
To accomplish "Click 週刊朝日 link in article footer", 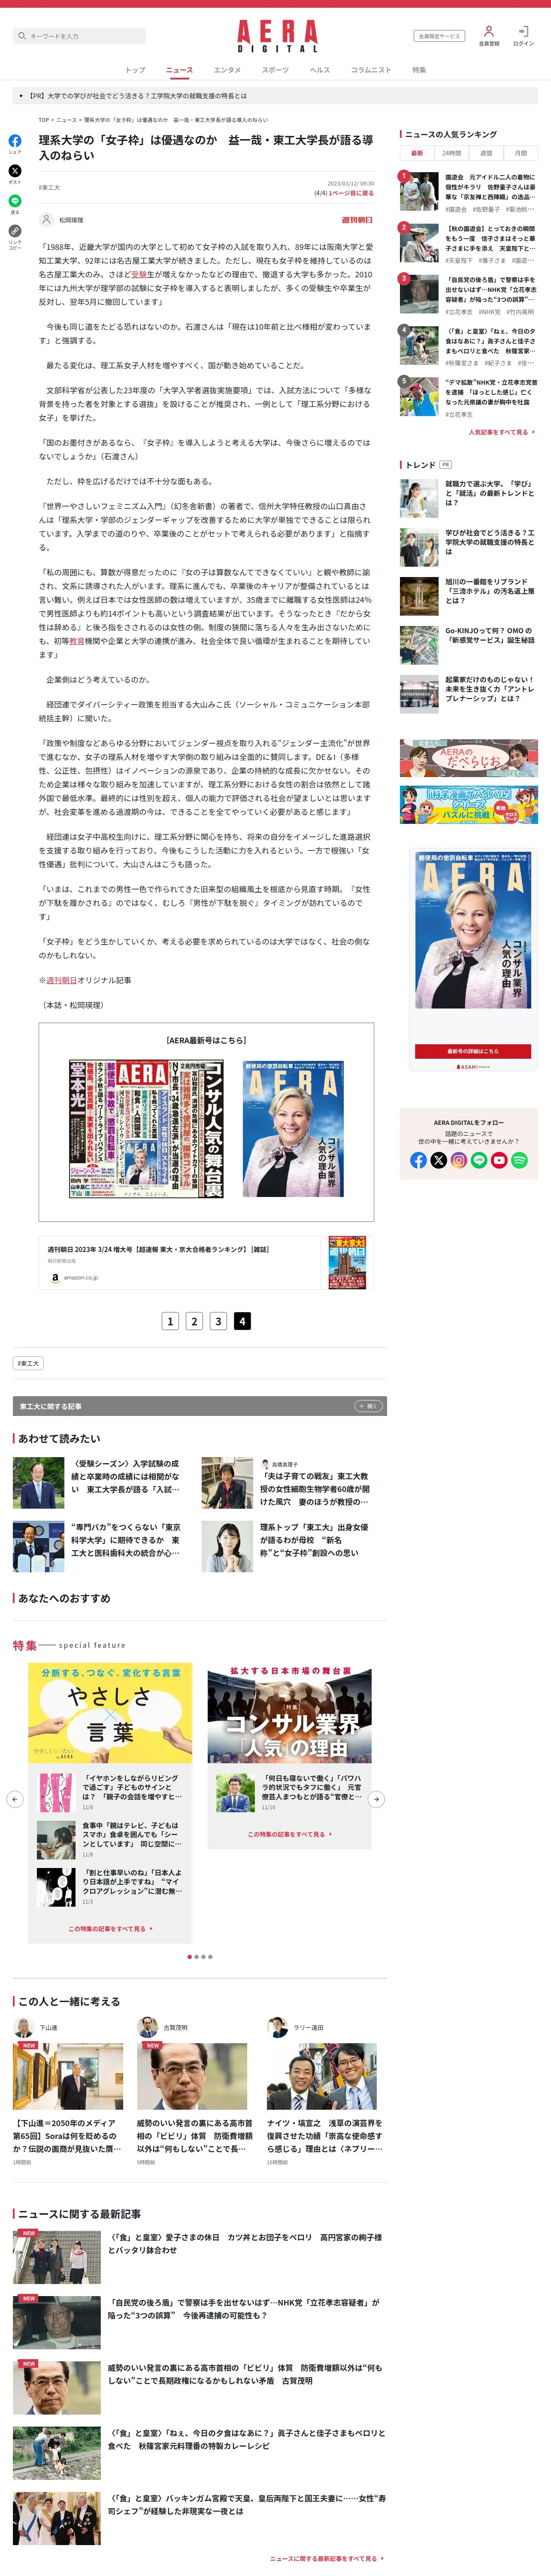I will click(61, 980).
